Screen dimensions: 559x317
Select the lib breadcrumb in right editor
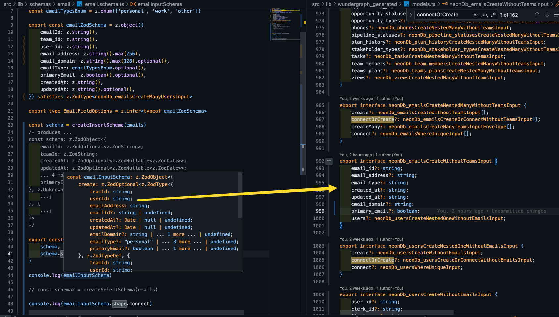[329, 4]
